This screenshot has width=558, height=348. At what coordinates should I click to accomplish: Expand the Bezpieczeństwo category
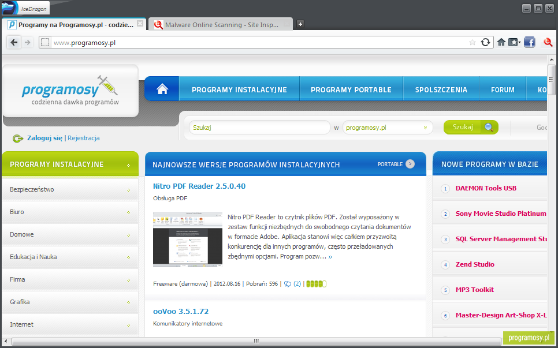point(70,189)
